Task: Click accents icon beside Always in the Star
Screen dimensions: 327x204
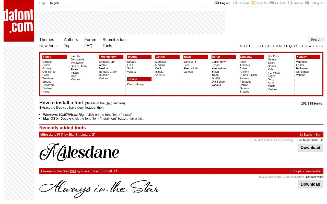Action: point(71,171)
